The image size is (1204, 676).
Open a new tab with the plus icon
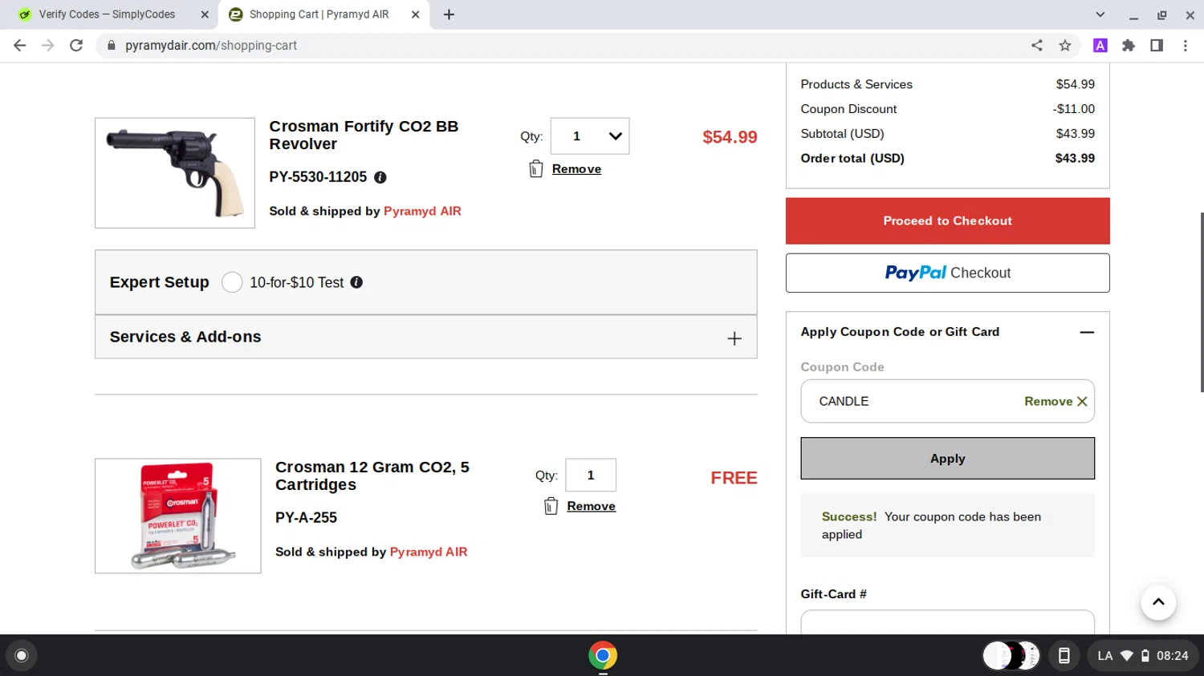point(449,14)
